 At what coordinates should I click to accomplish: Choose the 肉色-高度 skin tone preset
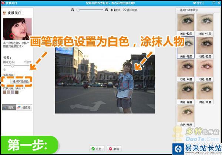pos(186,116)
